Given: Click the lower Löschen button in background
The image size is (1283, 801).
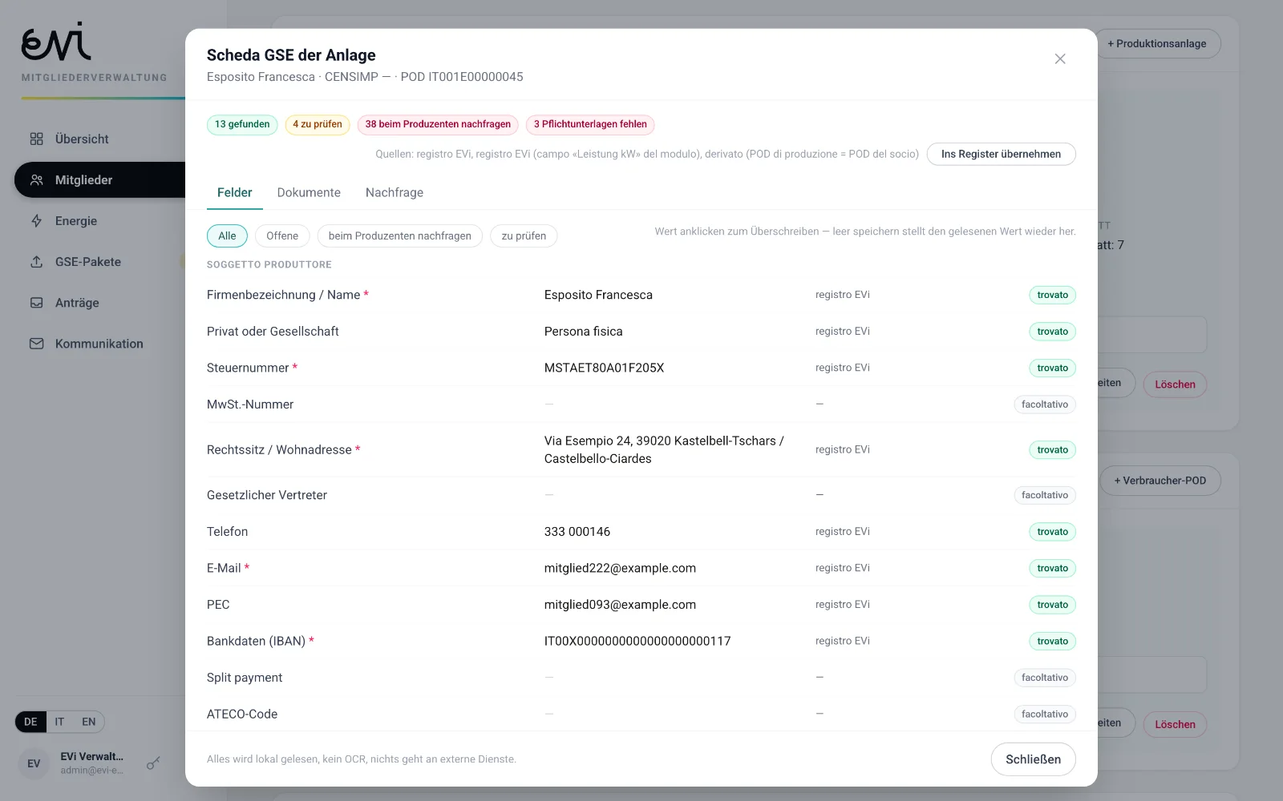Looking at the screenshot, I should point(1175,724).
